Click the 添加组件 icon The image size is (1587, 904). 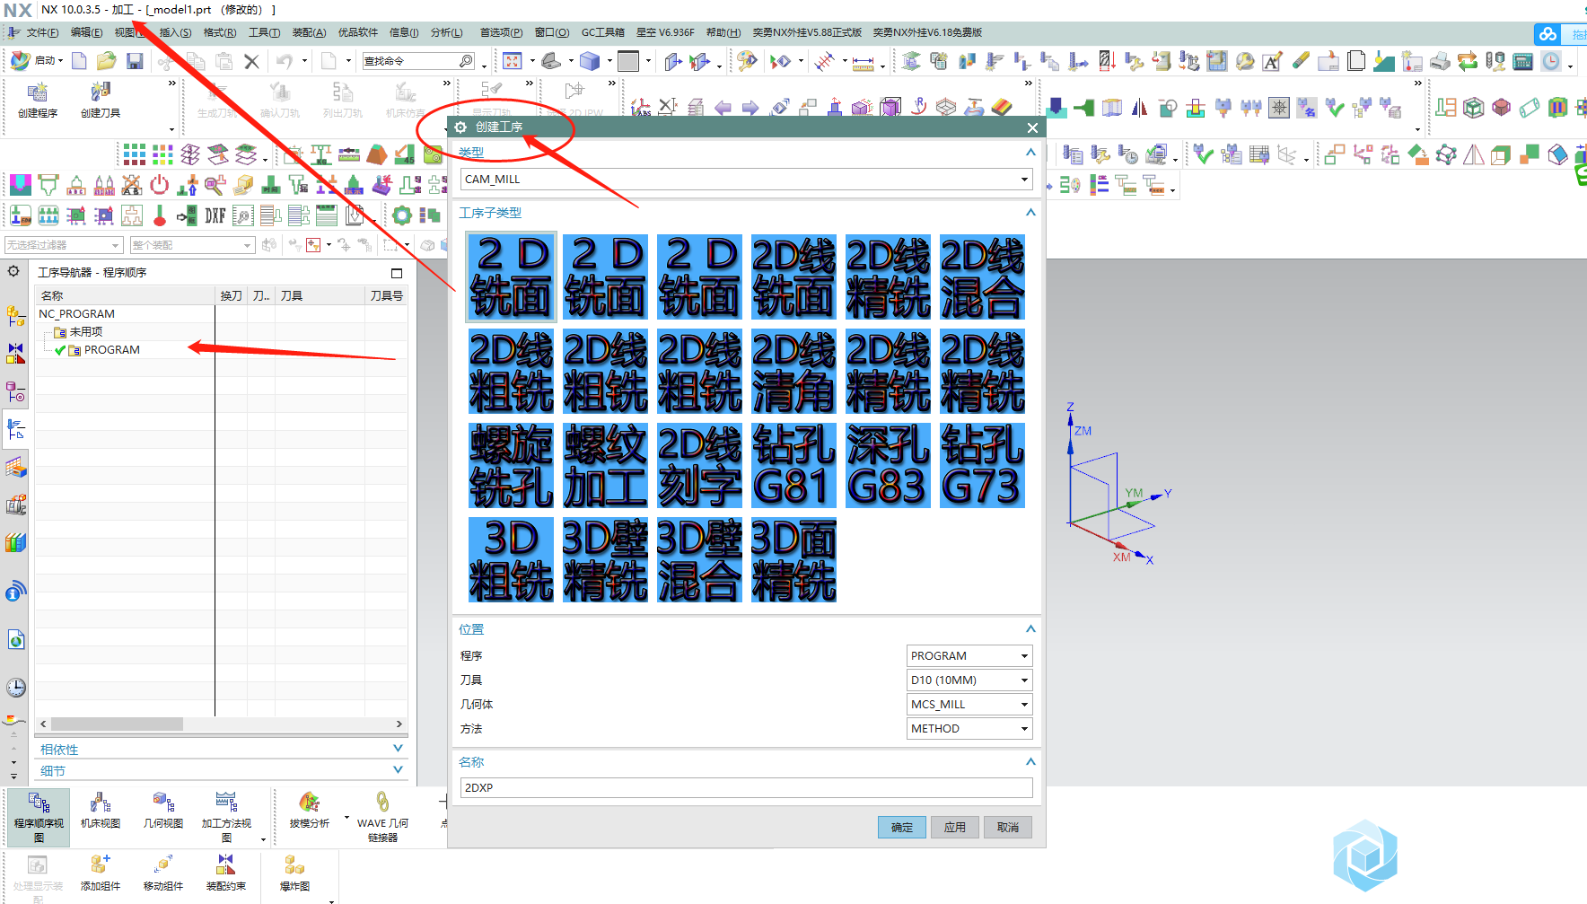point(101,873)
